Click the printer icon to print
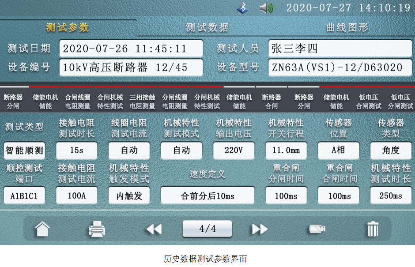Viewport: 415px width, 267px height. [x=97, y=229]
